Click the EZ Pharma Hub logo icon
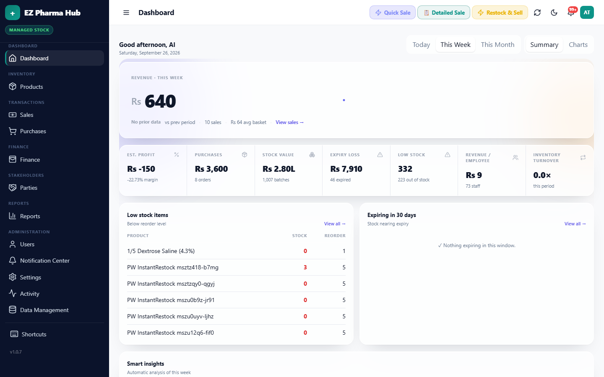This screenshot has width=604, height=377. pos(13,13)
